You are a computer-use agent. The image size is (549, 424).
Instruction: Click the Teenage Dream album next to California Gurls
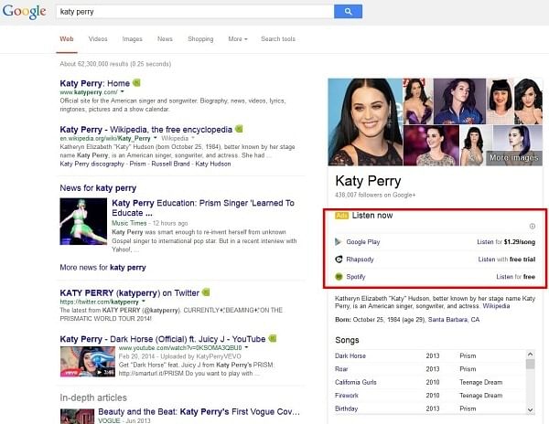[x=480, y=382]
